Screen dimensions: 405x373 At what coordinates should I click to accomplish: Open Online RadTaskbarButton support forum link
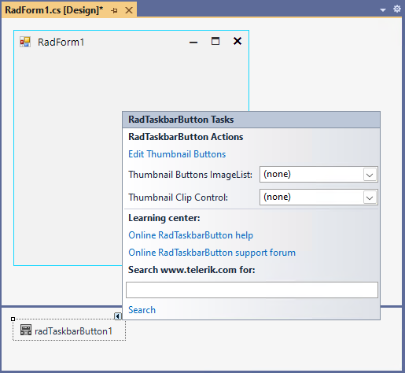[212, 253]
